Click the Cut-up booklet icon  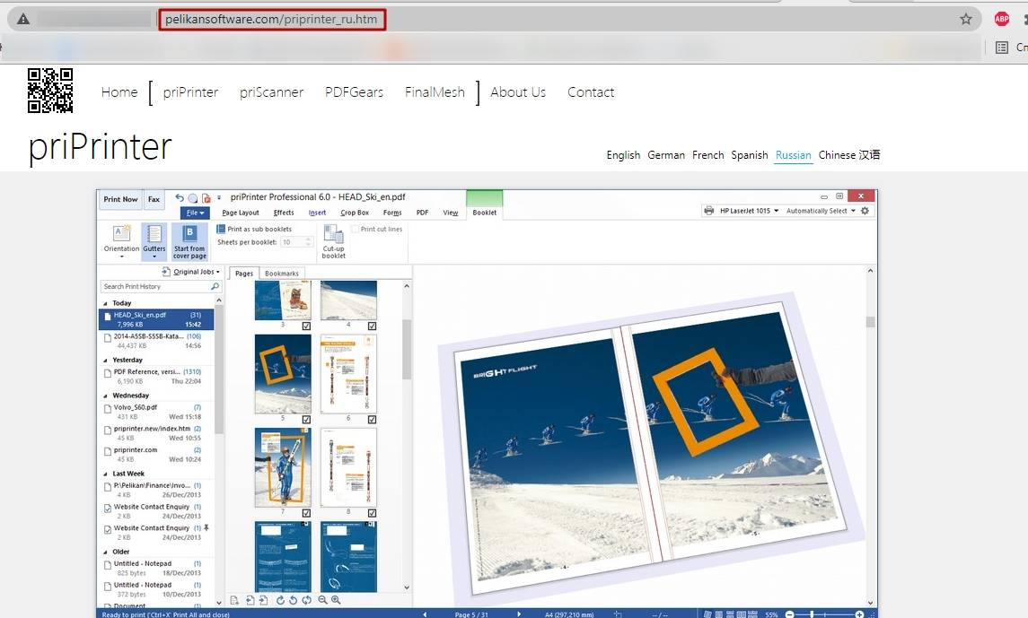pyautogui.click(x=333, y=239)
